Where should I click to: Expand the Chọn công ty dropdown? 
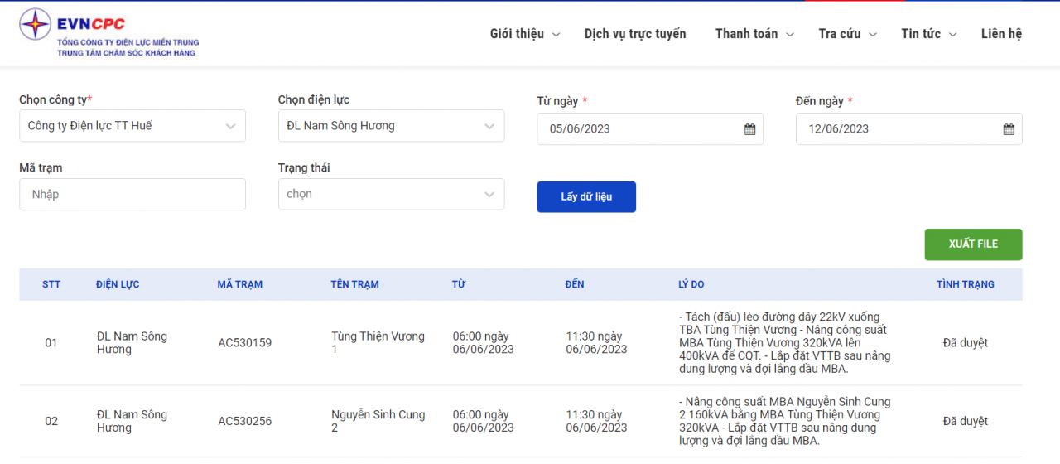pyautogui.click(x=132, y=126)
